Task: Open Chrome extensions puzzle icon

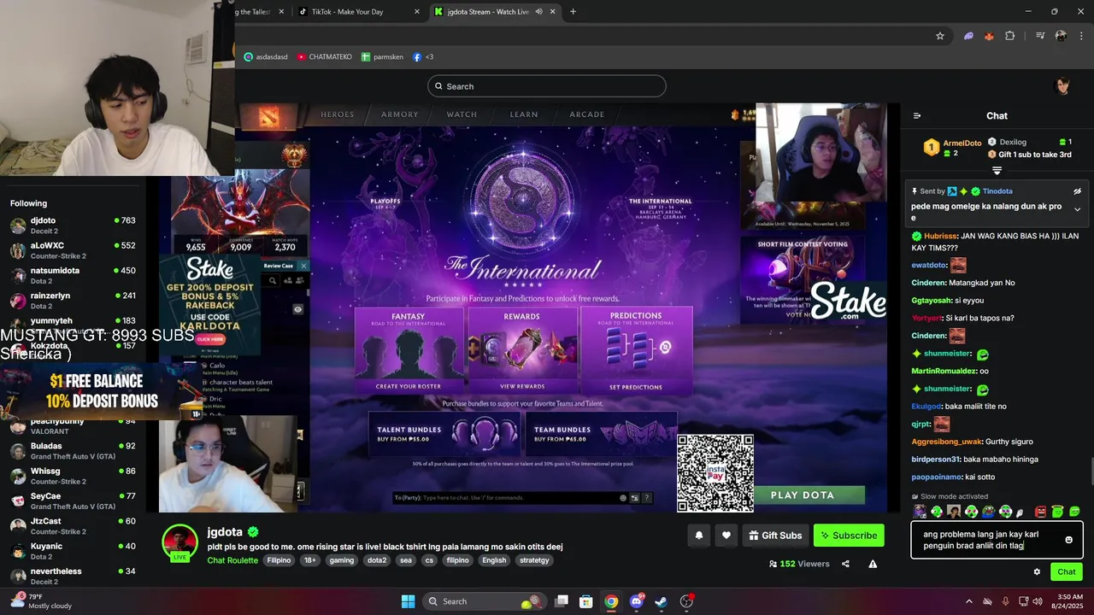Action: pyautogui.click(x=1010, y=36)
